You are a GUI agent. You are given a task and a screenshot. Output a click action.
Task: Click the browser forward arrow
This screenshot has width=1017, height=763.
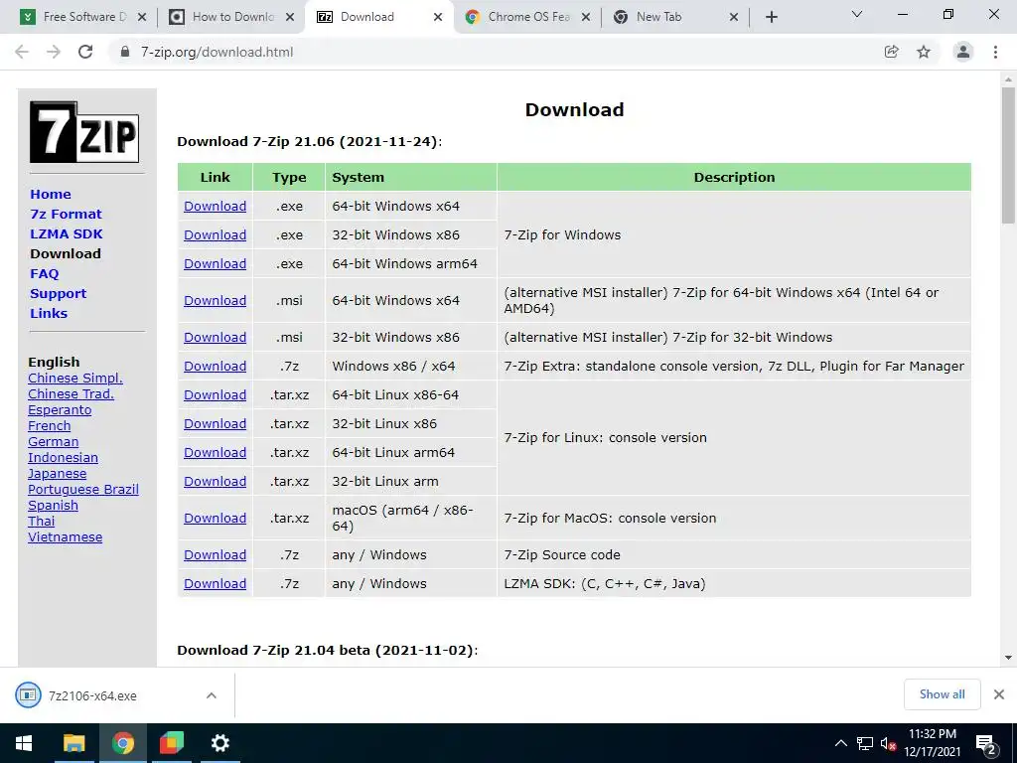pyautogui.click(x=54, y=52)
